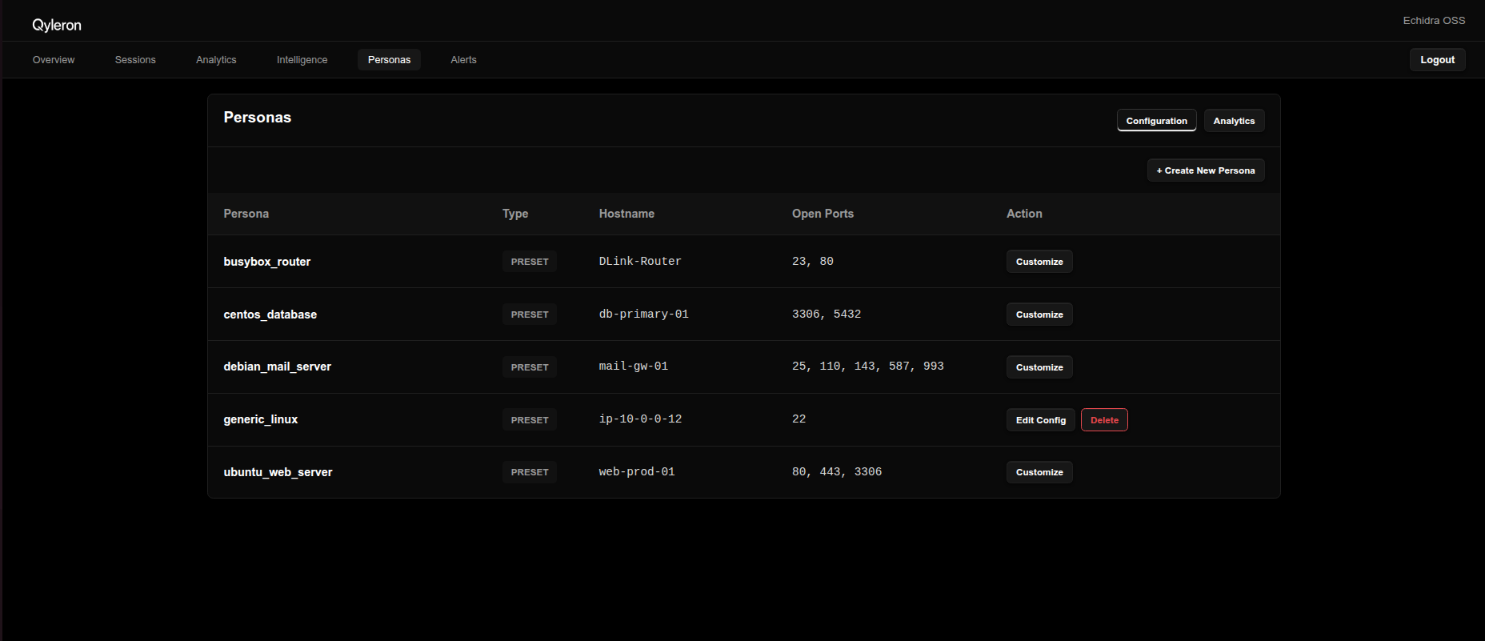Click the Echidra OSS label
Viewport: 1485px width, 641px height.
(x=1434, y=21)
